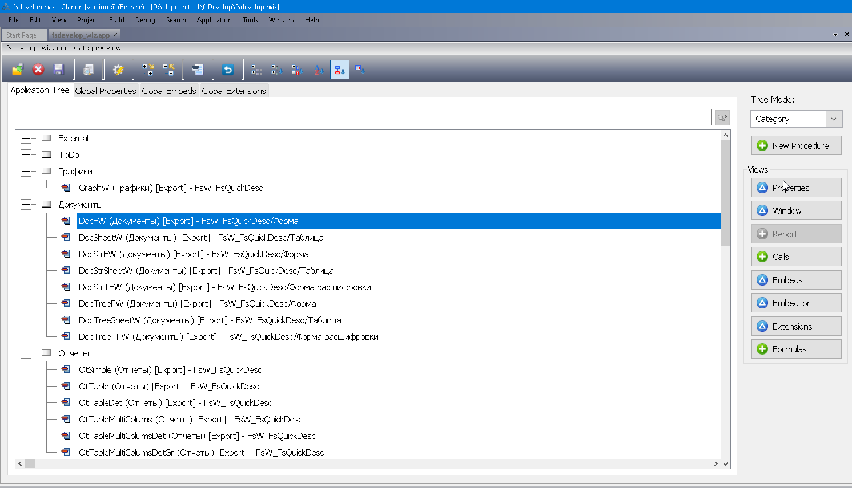Switch to the Global Embeds tab
Screen dimensions: 852x488
(x=168, y=91)
